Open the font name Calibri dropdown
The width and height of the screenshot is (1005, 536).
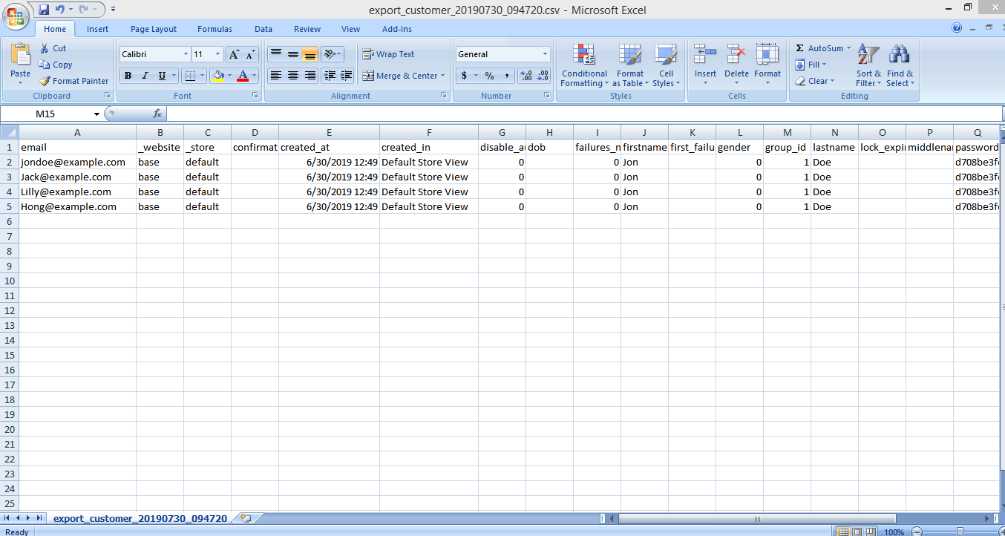(186, 54)
